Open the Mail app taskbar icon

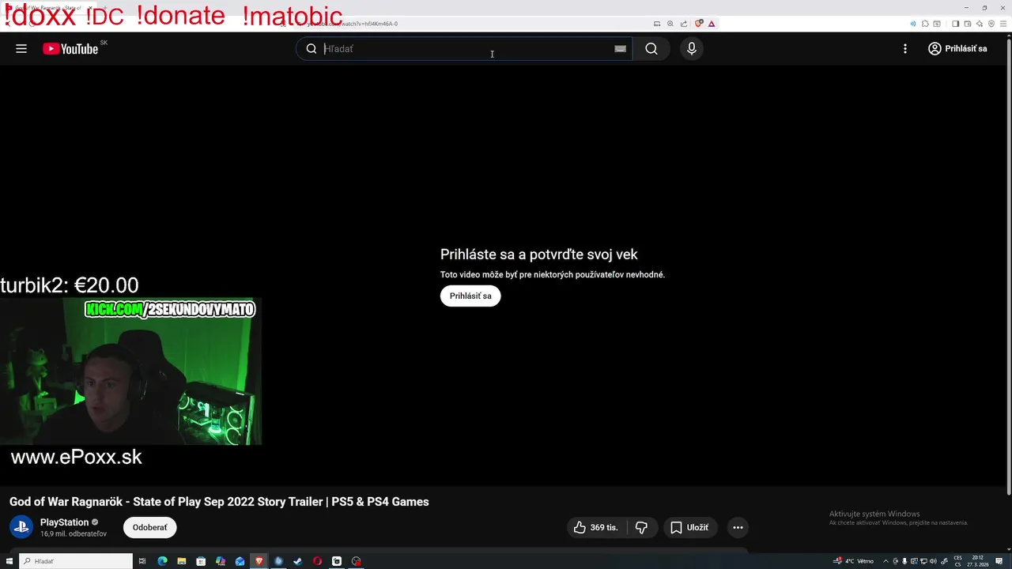(240, 561)
